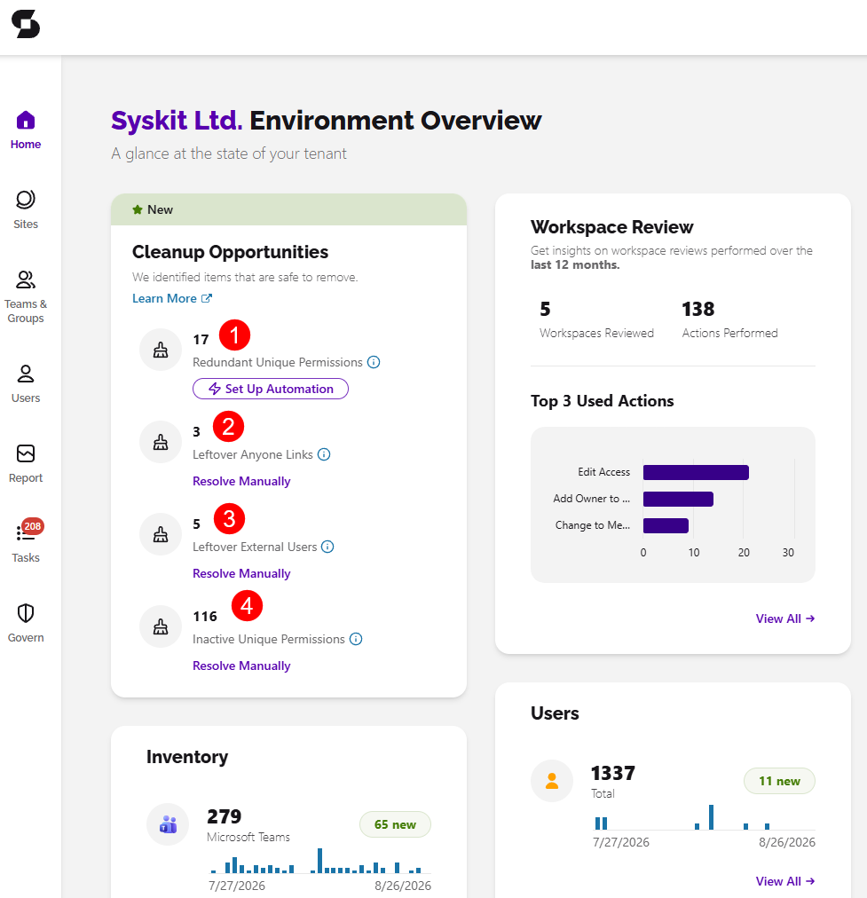Click broom icon for Redundant Unique Permissions
This screenshot has width=867, height=898.
161,350
